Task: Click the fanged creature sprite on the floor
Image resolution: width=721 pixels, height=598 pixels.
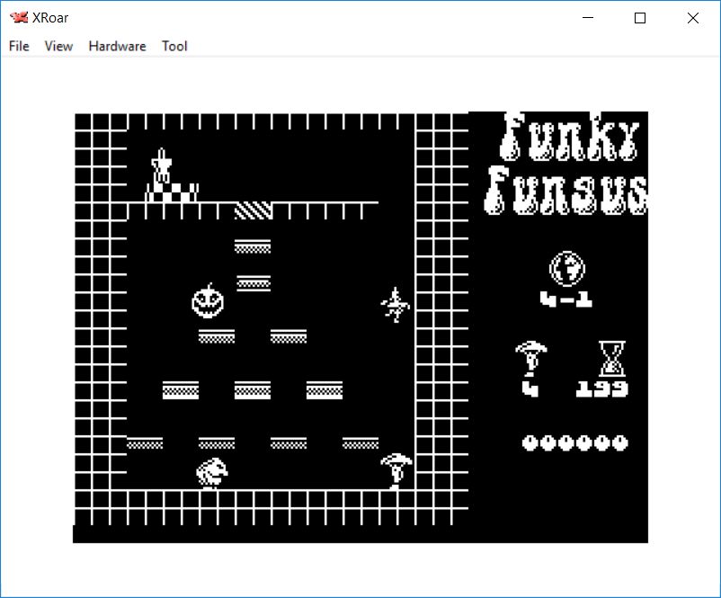Action: coord(212,471)
